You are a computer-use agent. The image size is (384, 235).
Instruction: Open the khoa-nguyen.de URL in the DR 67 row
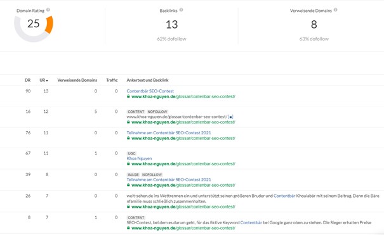pos(183,164)
